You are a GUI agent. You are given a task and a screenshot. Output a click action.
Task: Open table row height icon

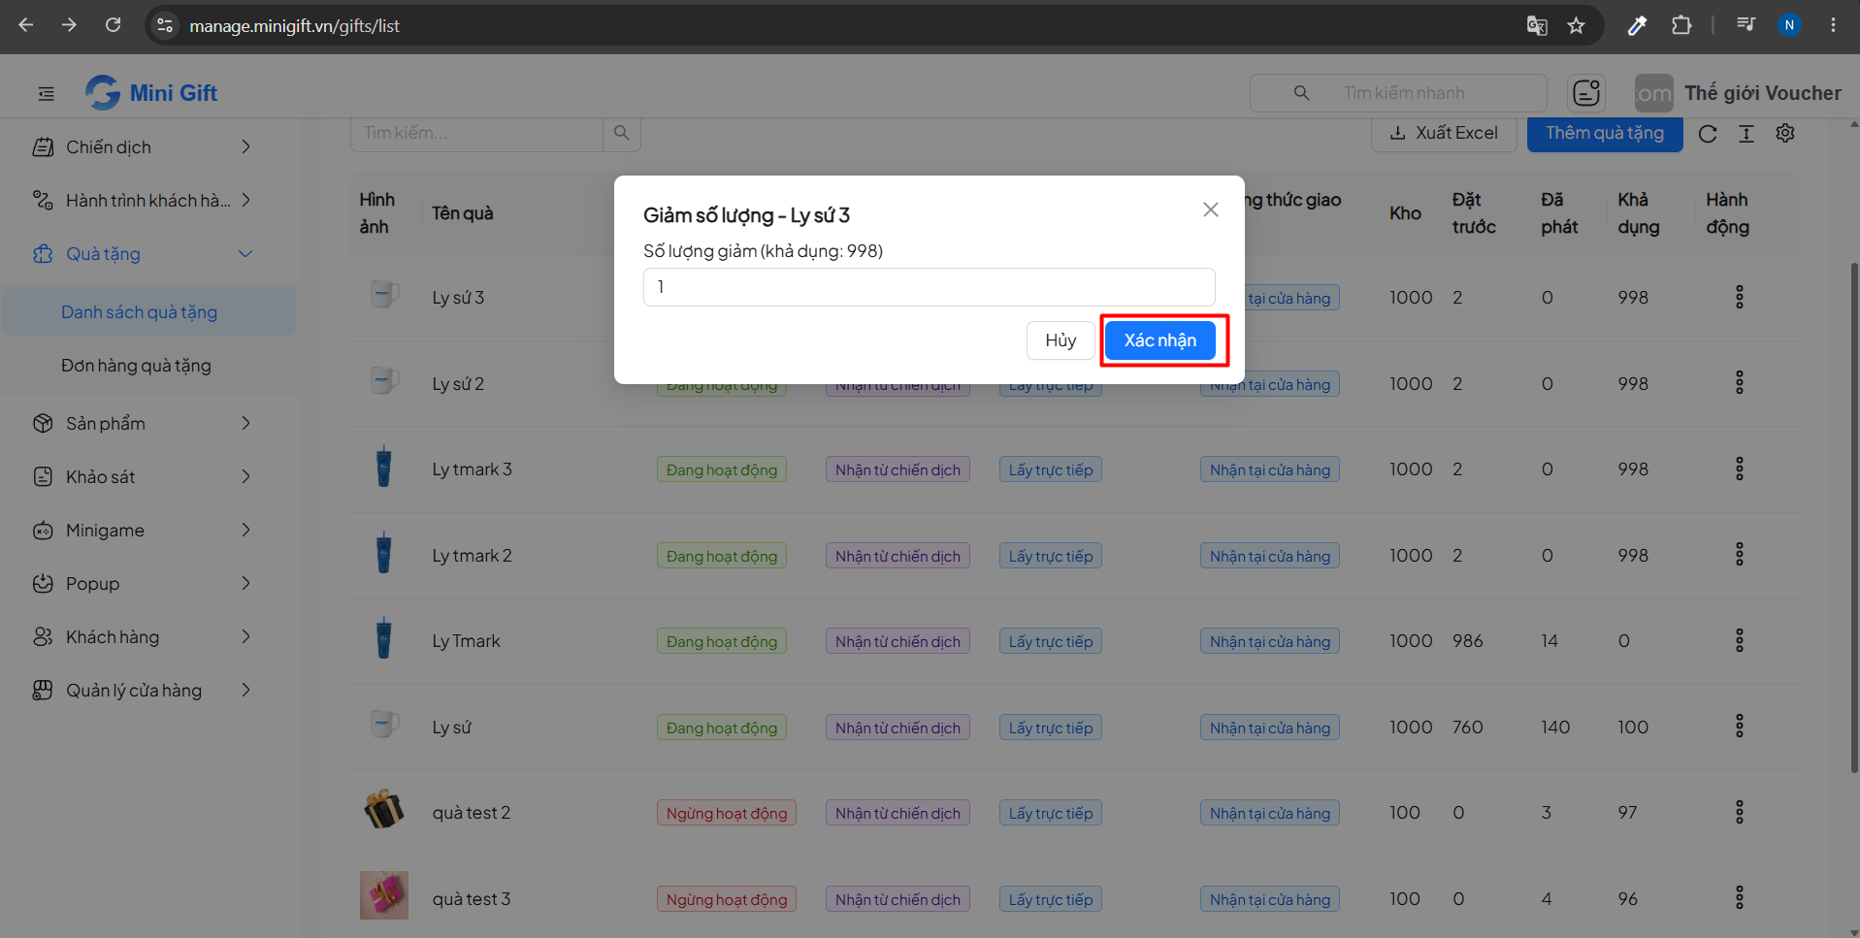tap(1746, 134)
